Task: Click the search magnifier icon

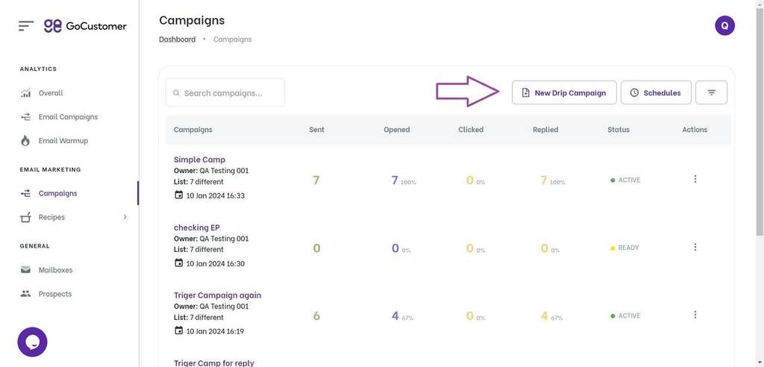Action: [176, 93]
